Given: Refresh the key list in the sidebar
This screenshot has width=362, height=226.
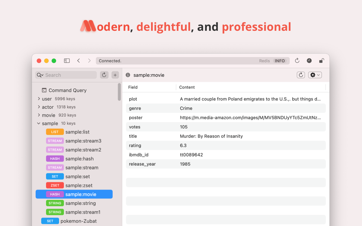Looking at the screenshot, I should coord(104,75).
